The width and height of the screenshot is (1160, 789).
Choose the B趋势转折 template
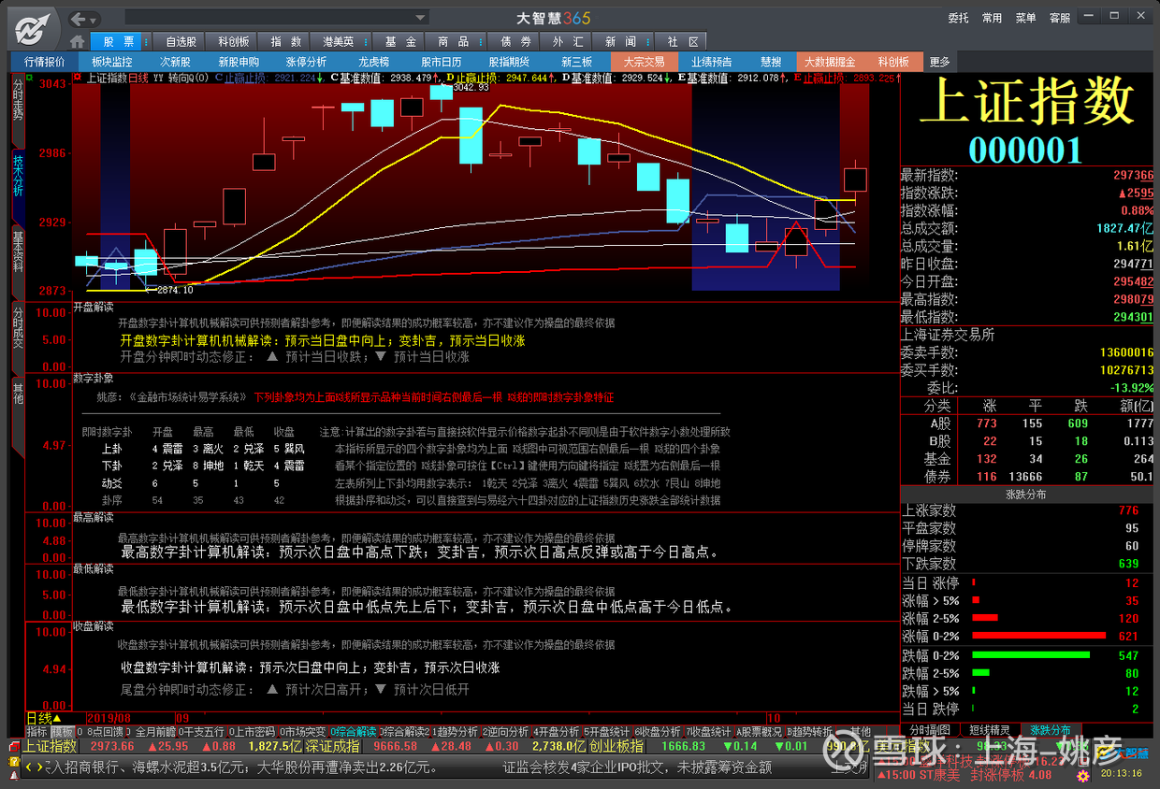(x=810, y=732)
